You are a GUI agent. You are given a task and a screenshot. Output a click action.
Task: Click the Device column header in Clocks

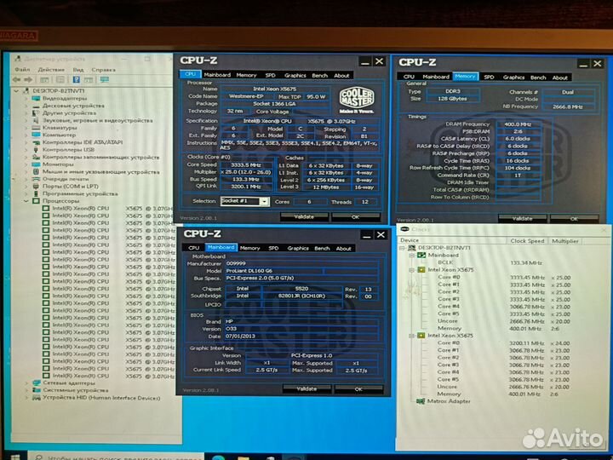(x=452, y=240)
